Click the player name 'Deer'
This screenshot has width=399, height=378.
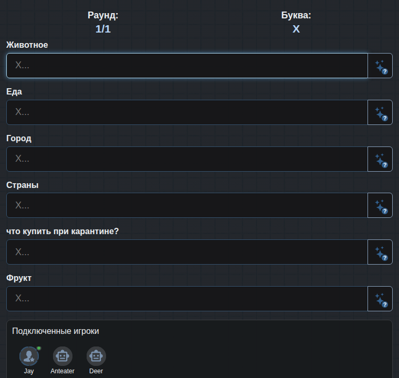click(x=96, y=371)
